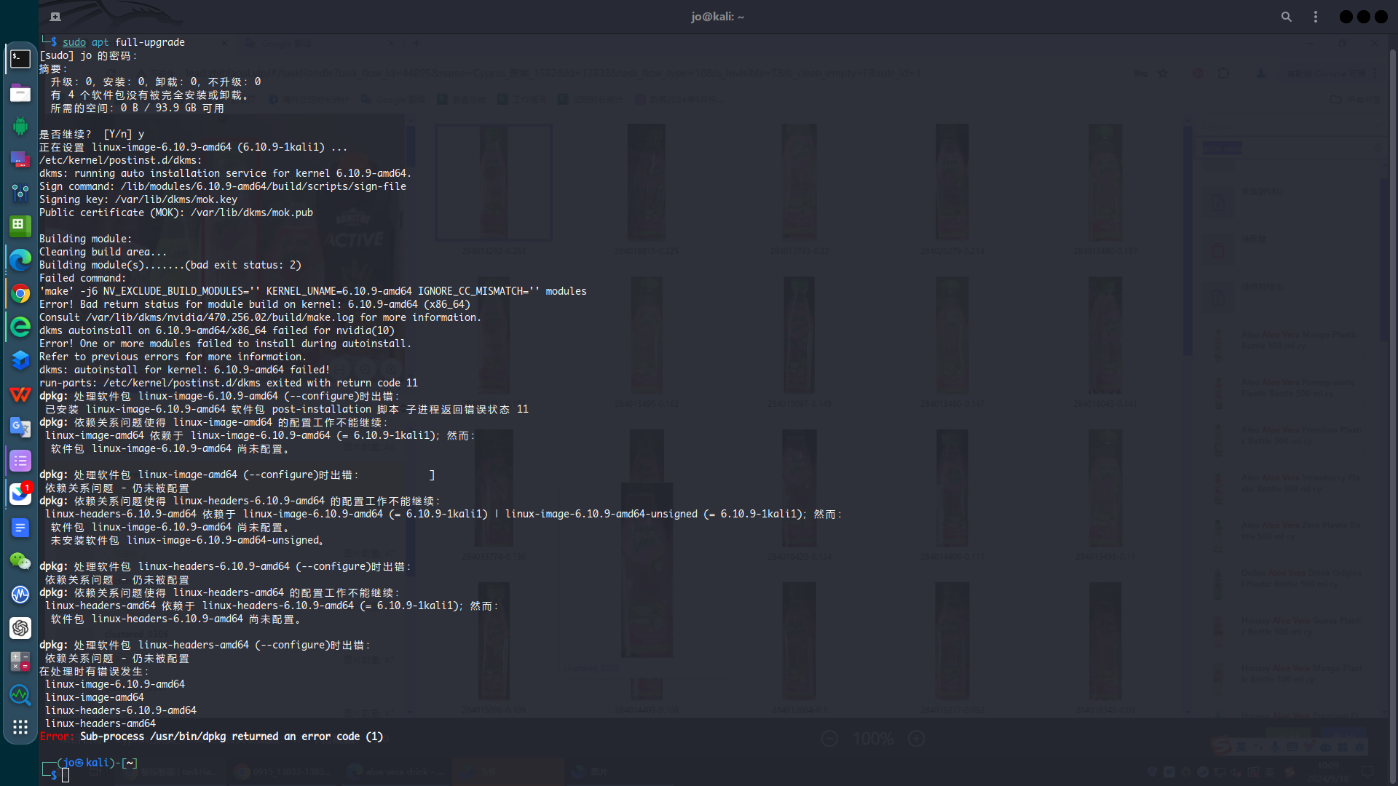Screen dimensions: 1398x786
Task: Launch the green spreadsheet app in dock
Action: point(20,226)
